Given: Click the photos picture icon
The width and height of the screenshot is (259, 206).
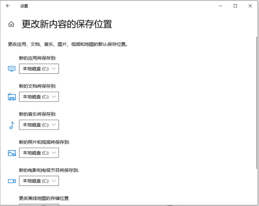Looking at the screenshot, I should click(12, 153).
